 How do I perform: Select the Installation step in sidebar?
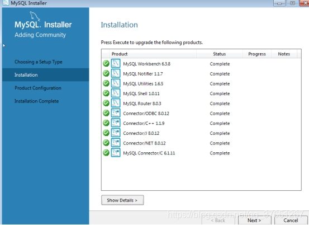(45, 75)
